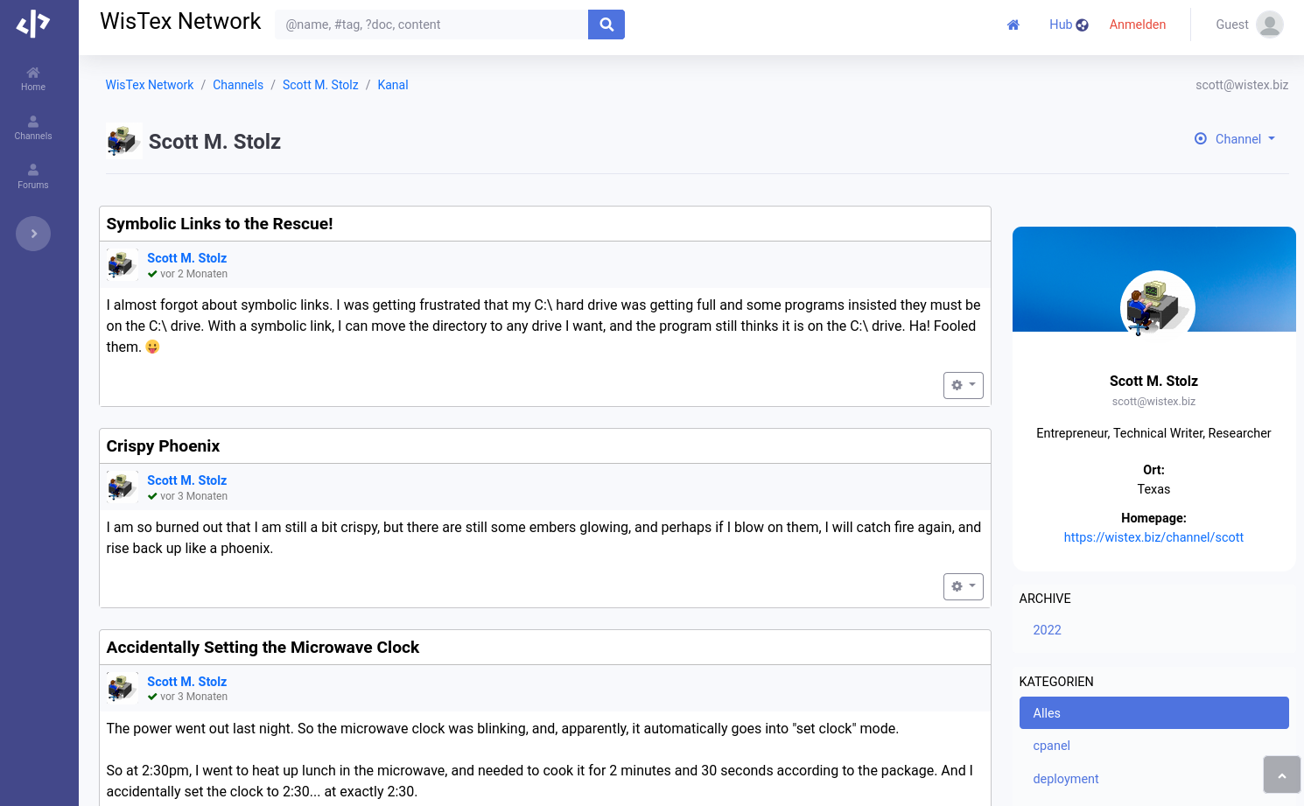Open gear menu on Symbolic Links post
This screenshot has width=1304, height=806.
(x=963, y=385)
